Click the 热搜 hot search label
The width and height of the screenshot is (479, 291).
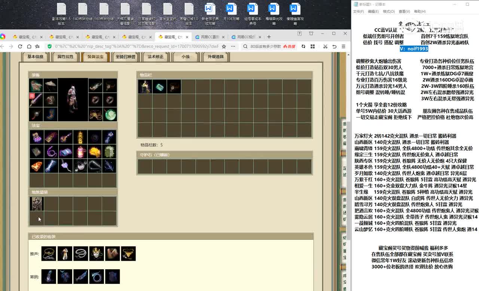(x=289, y=46)
